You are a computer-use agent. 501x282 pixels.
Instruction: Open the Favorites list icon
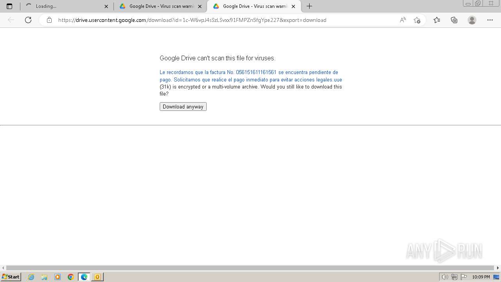pos(437,20)
